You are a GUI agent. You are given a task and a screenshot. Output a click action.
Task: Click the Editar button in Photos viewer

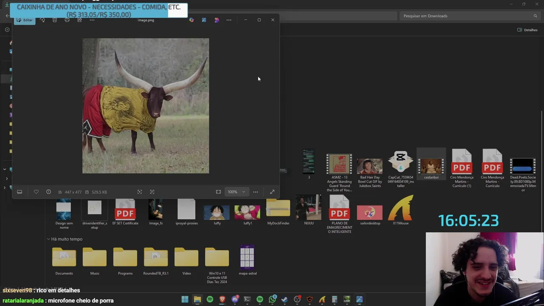tap(25, 20)
